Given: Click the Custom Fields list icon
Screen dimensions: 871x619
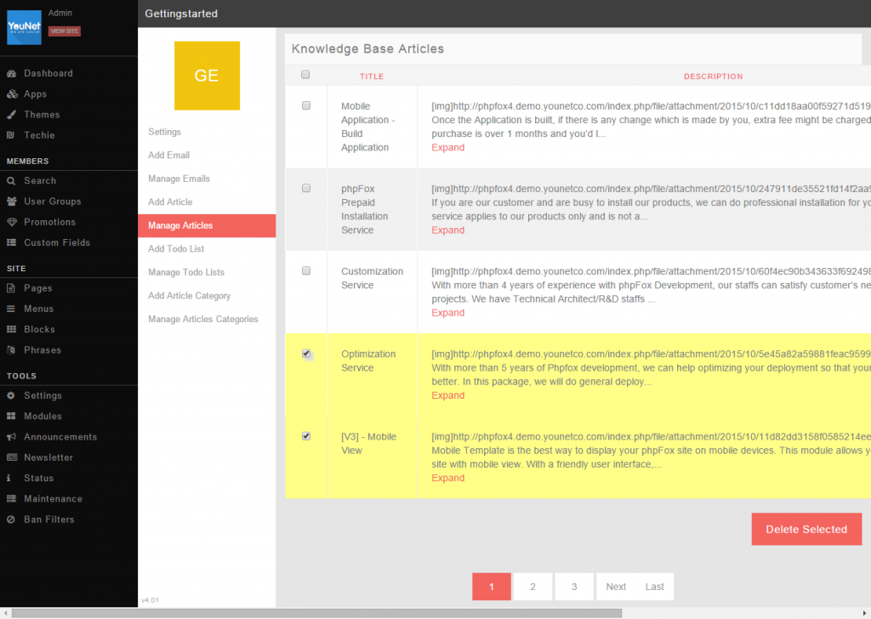Looking at the screenshot, I should (x=11, y=242).
